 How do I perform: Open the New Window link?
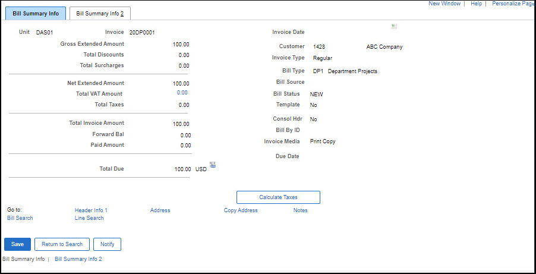pos(444,4)
